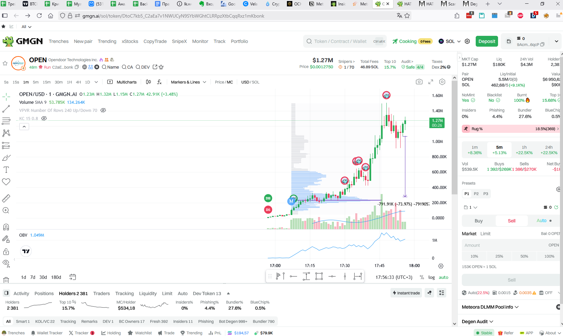The width and height of the screenshot is (563, 336).
Task: Open the SOL chain selector
Action: pyautogui.click(x=450, y=41)
